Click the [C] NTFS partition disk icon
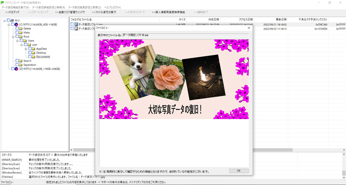The height and width of the screenshot is (185, 346). 16,25
